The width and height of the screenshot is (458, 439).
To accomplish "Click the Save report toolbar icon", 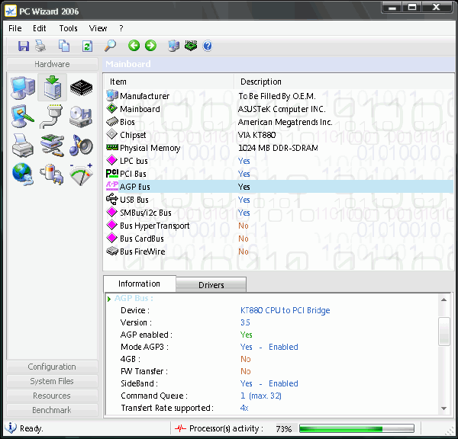I will coord(24,46).
